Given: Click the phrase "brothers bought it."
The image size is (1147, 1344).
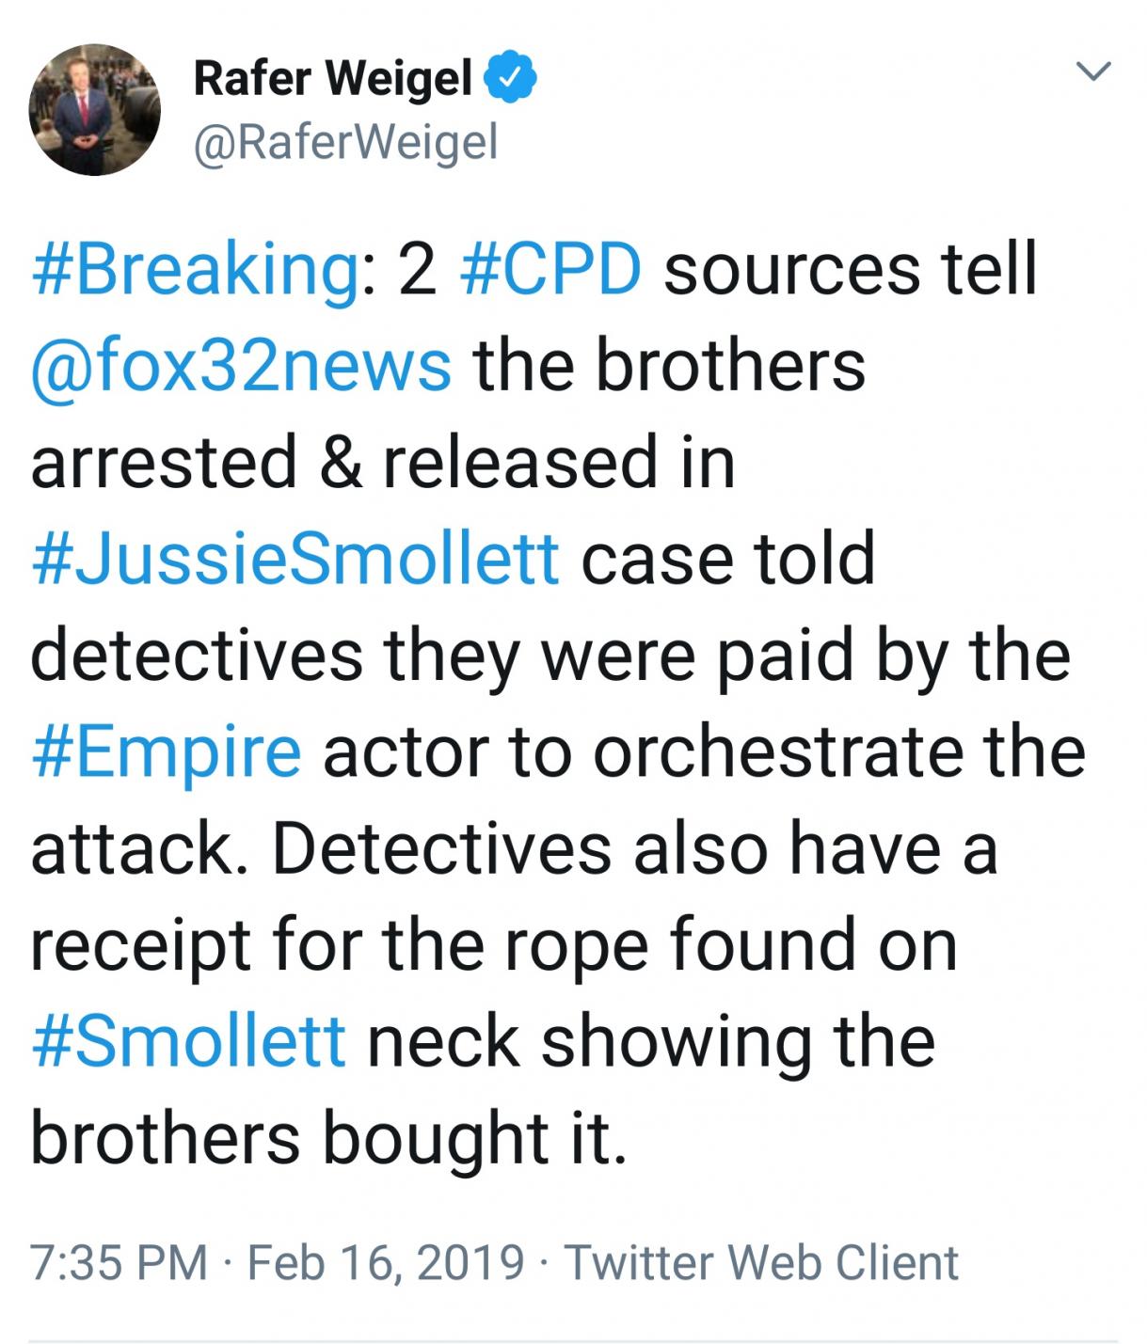Looking at the screenshot, I should [x=328, y=1138].
